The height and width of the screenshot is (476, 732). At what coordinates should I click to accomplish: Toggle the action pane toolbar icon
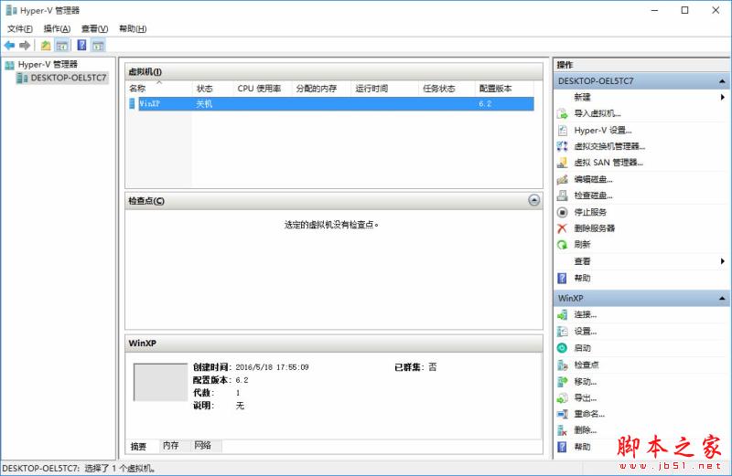coord(98,45)
